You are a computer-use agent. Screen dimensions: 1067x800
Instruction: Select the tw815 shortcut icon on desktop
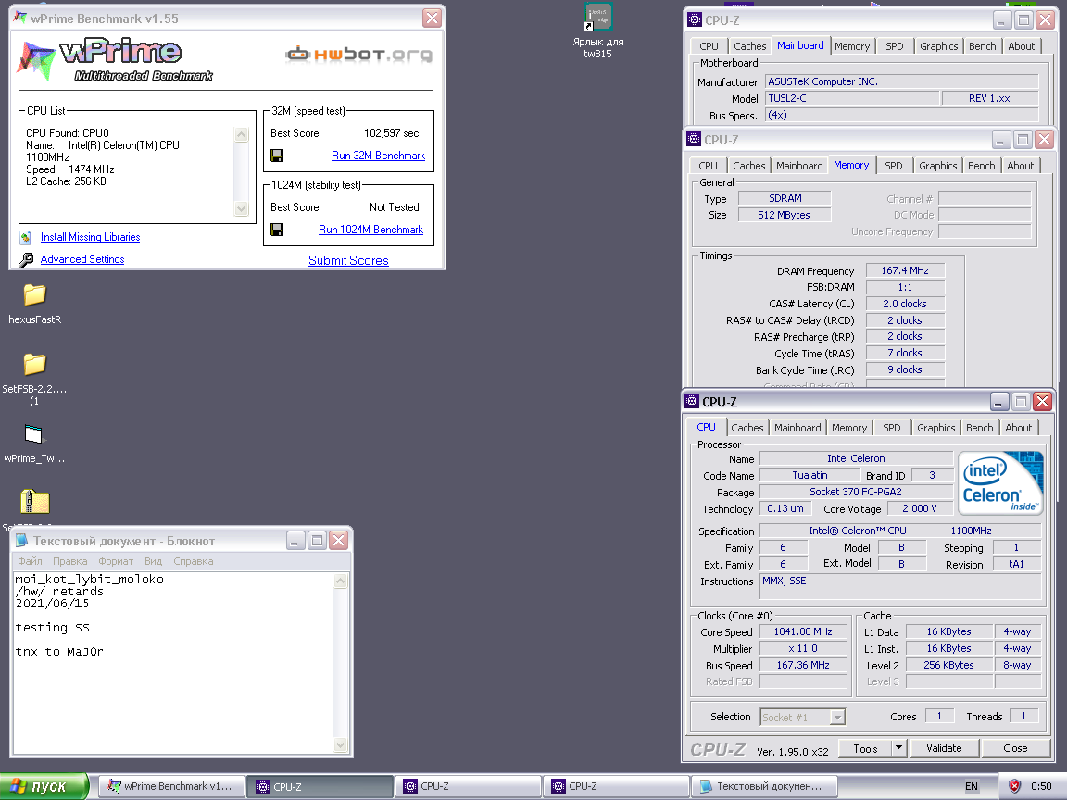pos(598,17)
